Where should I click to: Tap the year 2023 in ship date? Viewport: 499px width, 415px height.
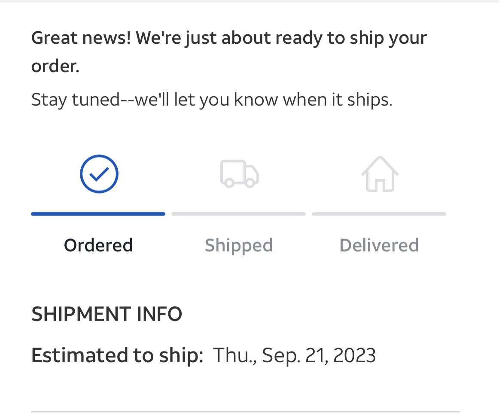click(354, 355)
